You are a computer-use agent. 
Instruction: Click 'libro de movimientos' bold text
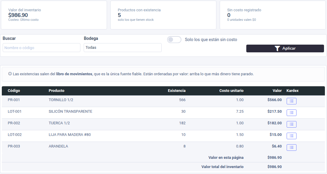[74, 74]
